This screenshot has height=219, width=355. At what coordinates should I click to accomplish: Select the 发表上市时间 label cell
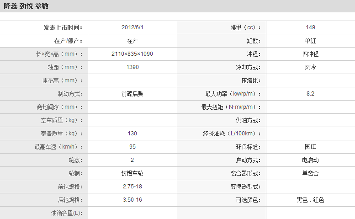pos(63,27)
